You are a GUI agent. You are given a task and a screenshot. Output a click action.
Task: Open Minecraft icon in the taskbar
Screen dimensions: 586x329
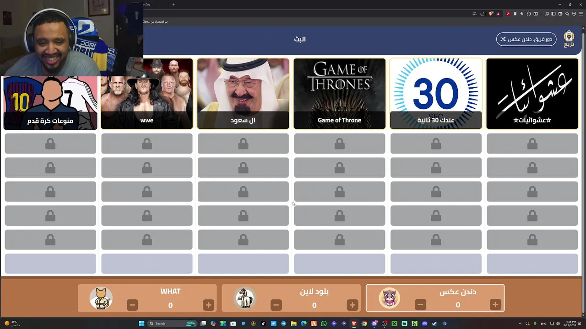(x=394, y=324)
